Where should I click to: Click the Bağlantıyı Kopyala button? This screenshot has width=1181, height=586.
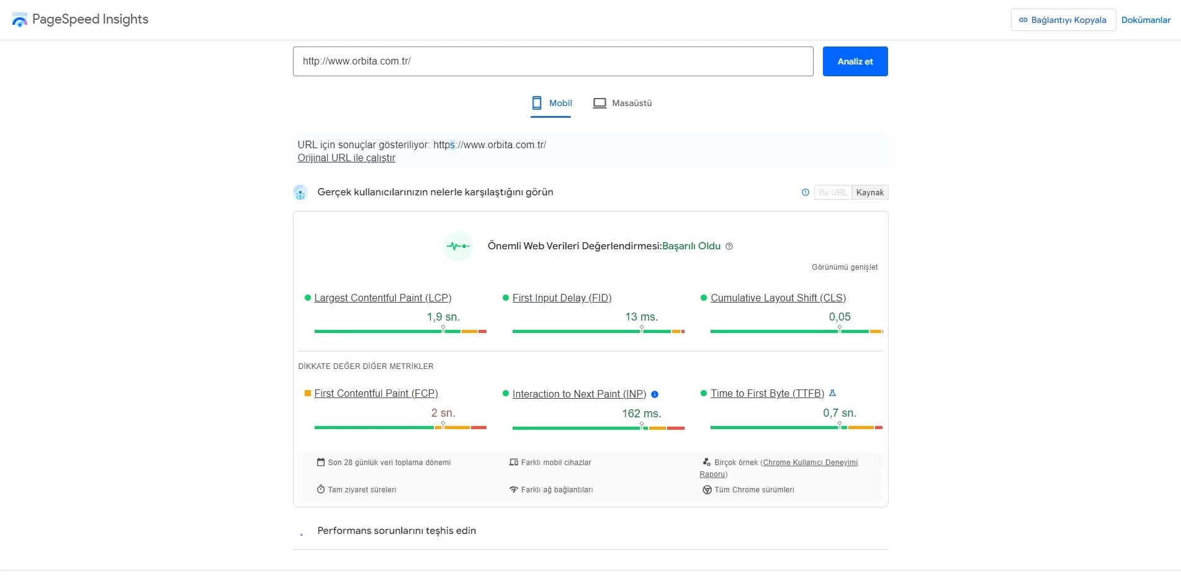[1063, 20]
